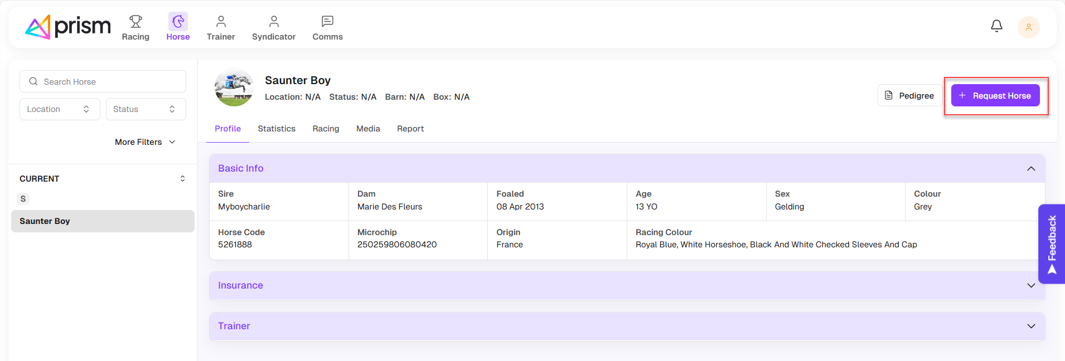Open the Location filter dropdown
The image size is (1065, 361).
pyautogui.click(x=60, y=109)
